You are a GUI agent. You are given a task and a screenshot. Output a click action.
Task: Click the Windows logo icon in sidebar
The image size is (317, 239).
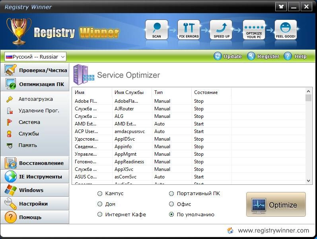(10, 190)
